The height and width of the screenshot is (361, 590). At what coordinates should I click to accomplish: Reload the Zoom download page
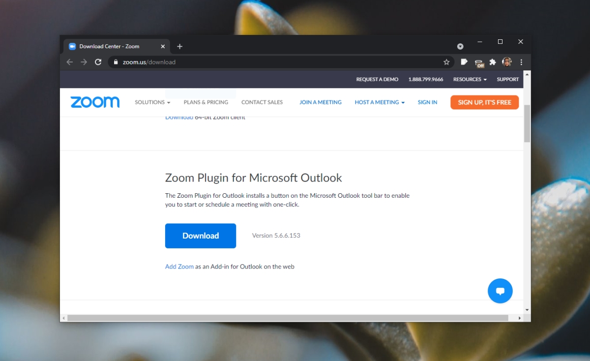(98, 62)
